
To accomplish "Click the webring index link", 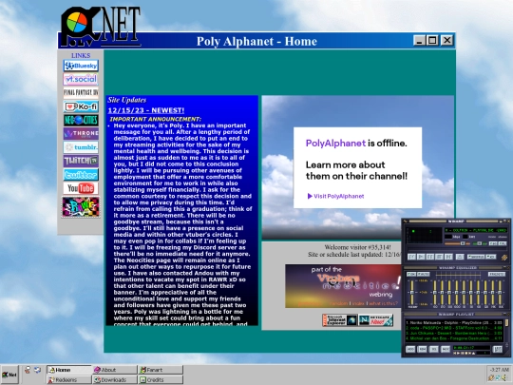I will point(358,303).
